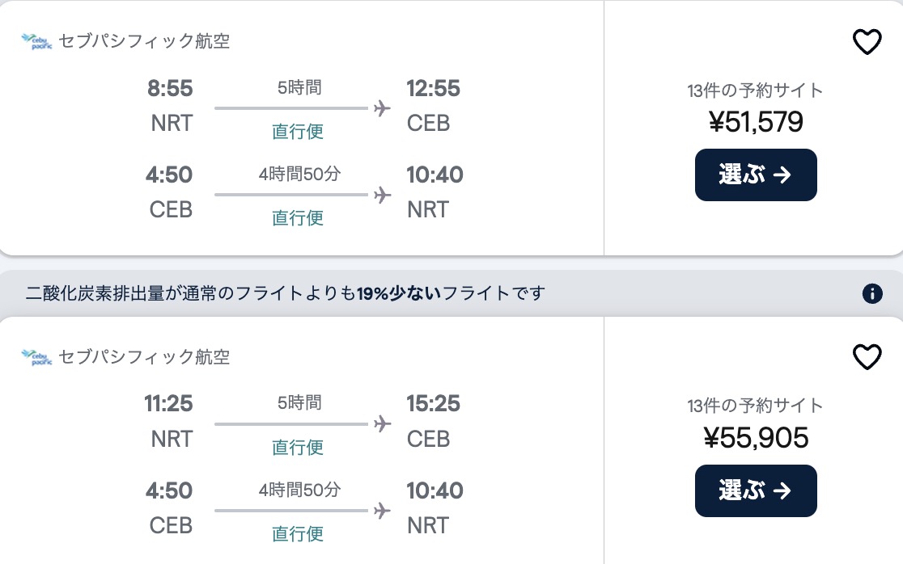
Task: Click the second card's 直行便 return label
Action: [x=298, y=533]
